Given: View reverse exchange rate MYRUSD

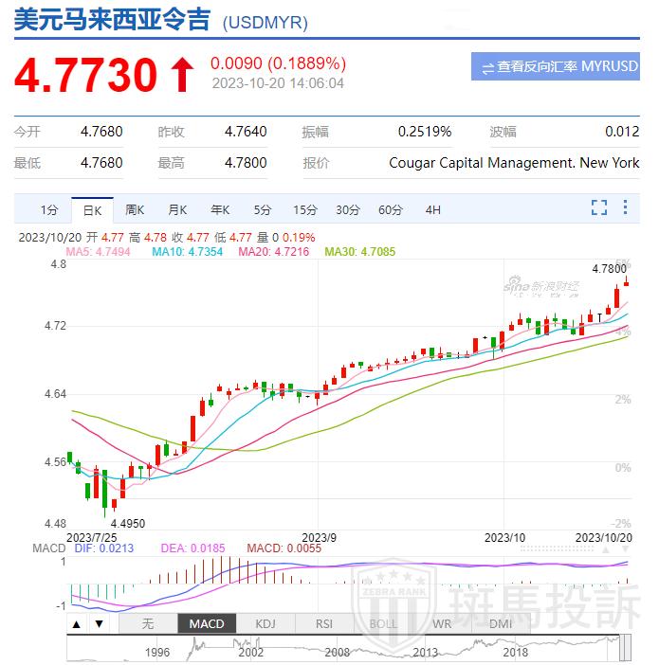Looking at the screenshot, I should (555, 66).
